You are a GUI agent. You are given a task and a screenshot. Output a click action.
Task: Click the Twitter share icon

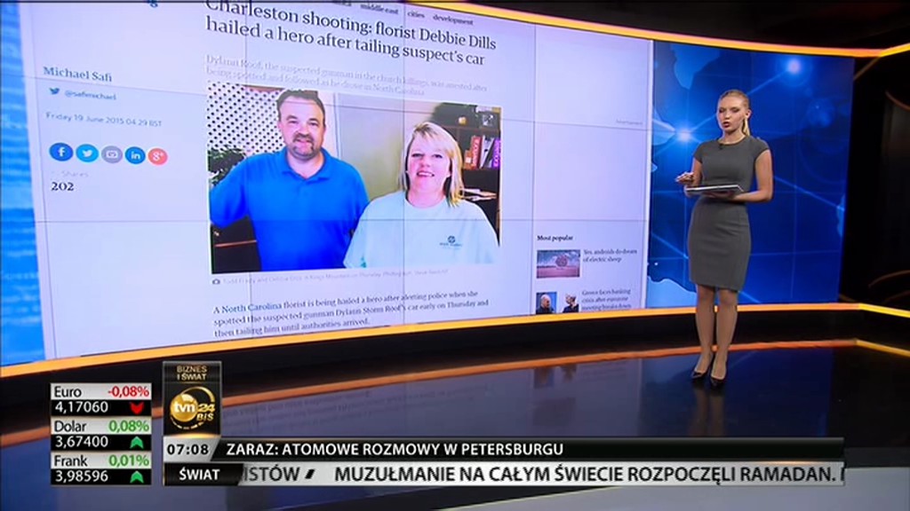[x=87, y=153]
